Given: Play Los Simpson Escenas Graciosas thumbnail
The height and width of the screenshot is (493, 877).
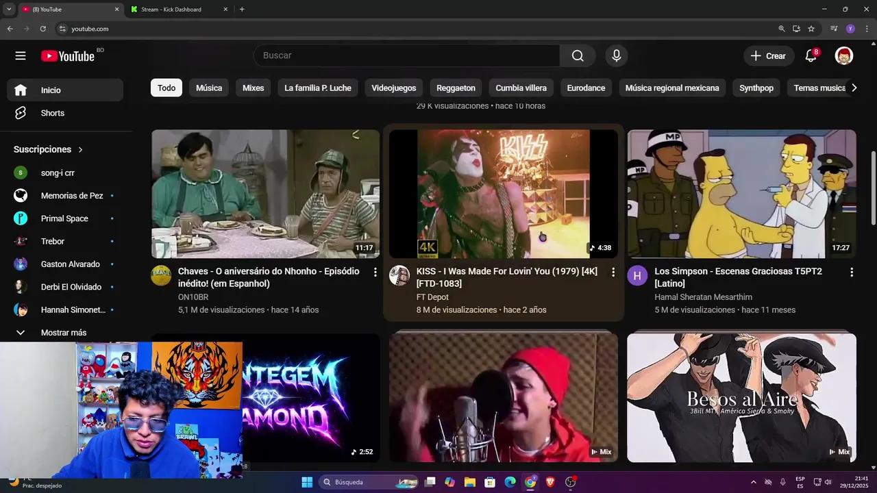Looking at the screenshot, I should click(741, 194).
